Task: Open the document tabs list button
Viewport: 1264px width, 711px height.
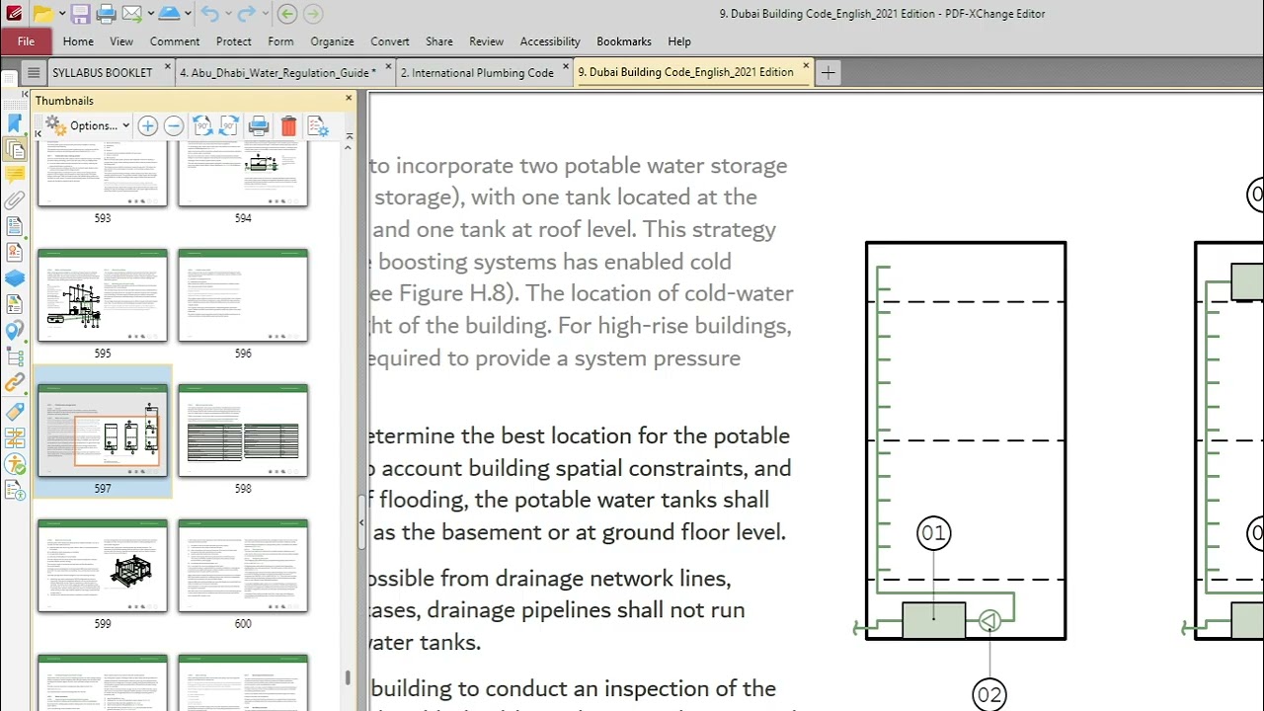Action: coord(33,72)
